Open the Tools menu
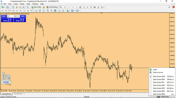 point(28,4)
